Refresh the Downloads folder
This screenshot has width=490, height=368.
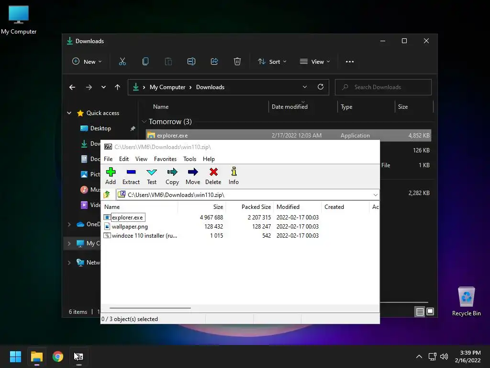point(320,87)
